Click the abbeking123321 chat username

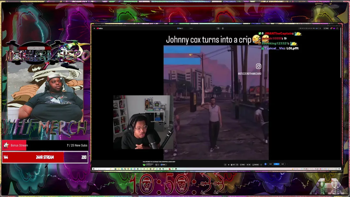pyautogui.click(x=275, y=44)
